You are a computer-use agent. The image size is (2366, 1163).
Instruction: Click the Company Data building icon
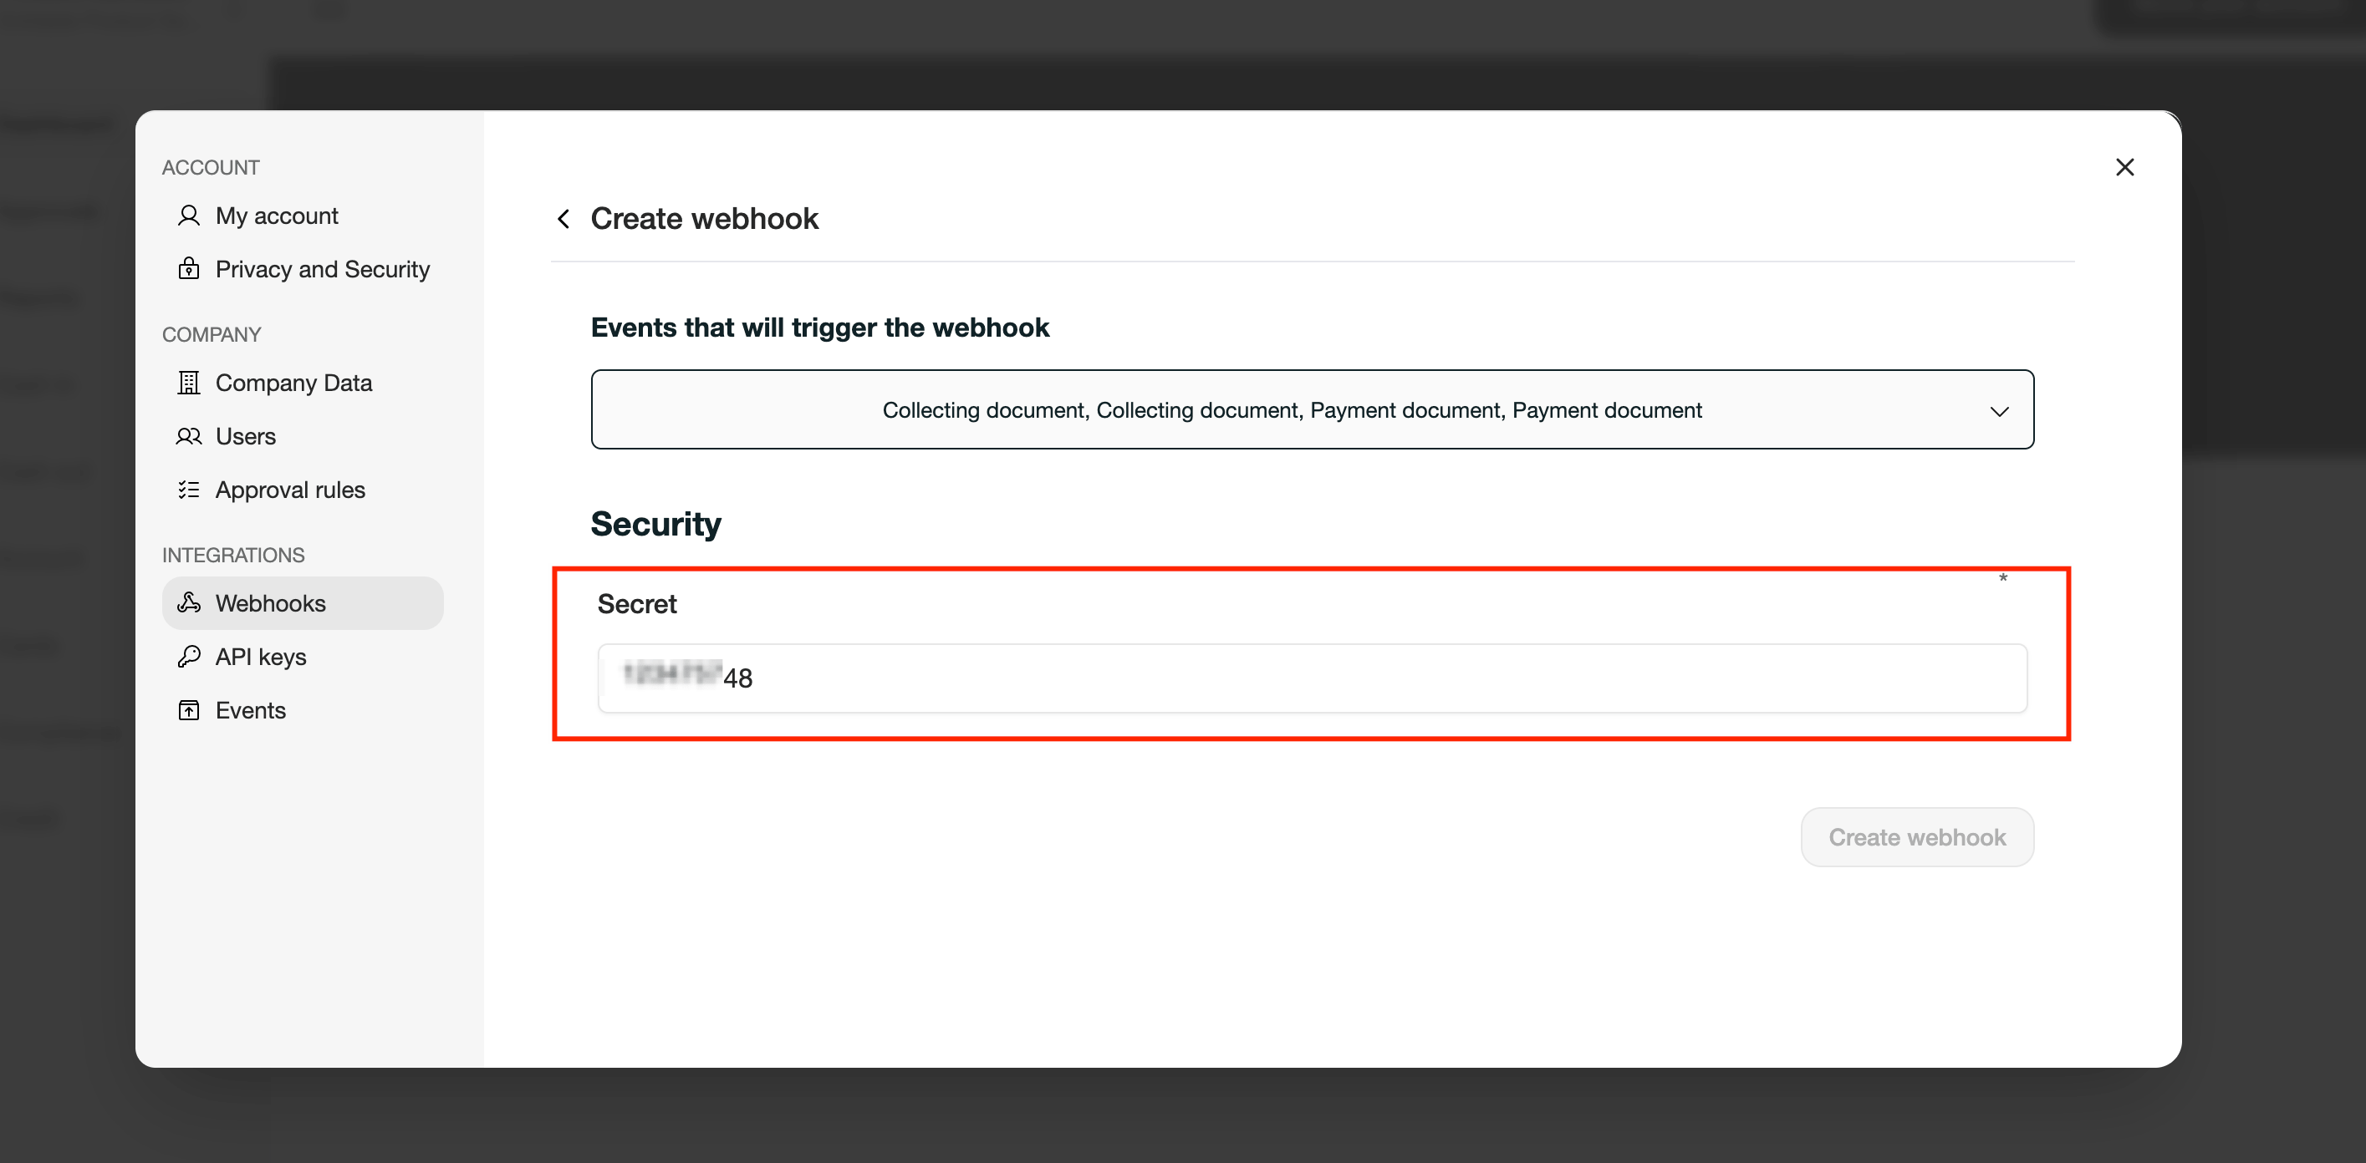[x=188, y=383]
